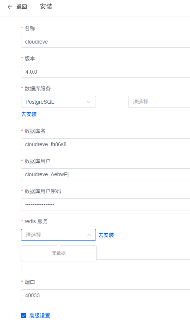This screenshot has width=190, height=325.
Task: Click 去安装 link under database service
Action: click(x=29, y=114)
